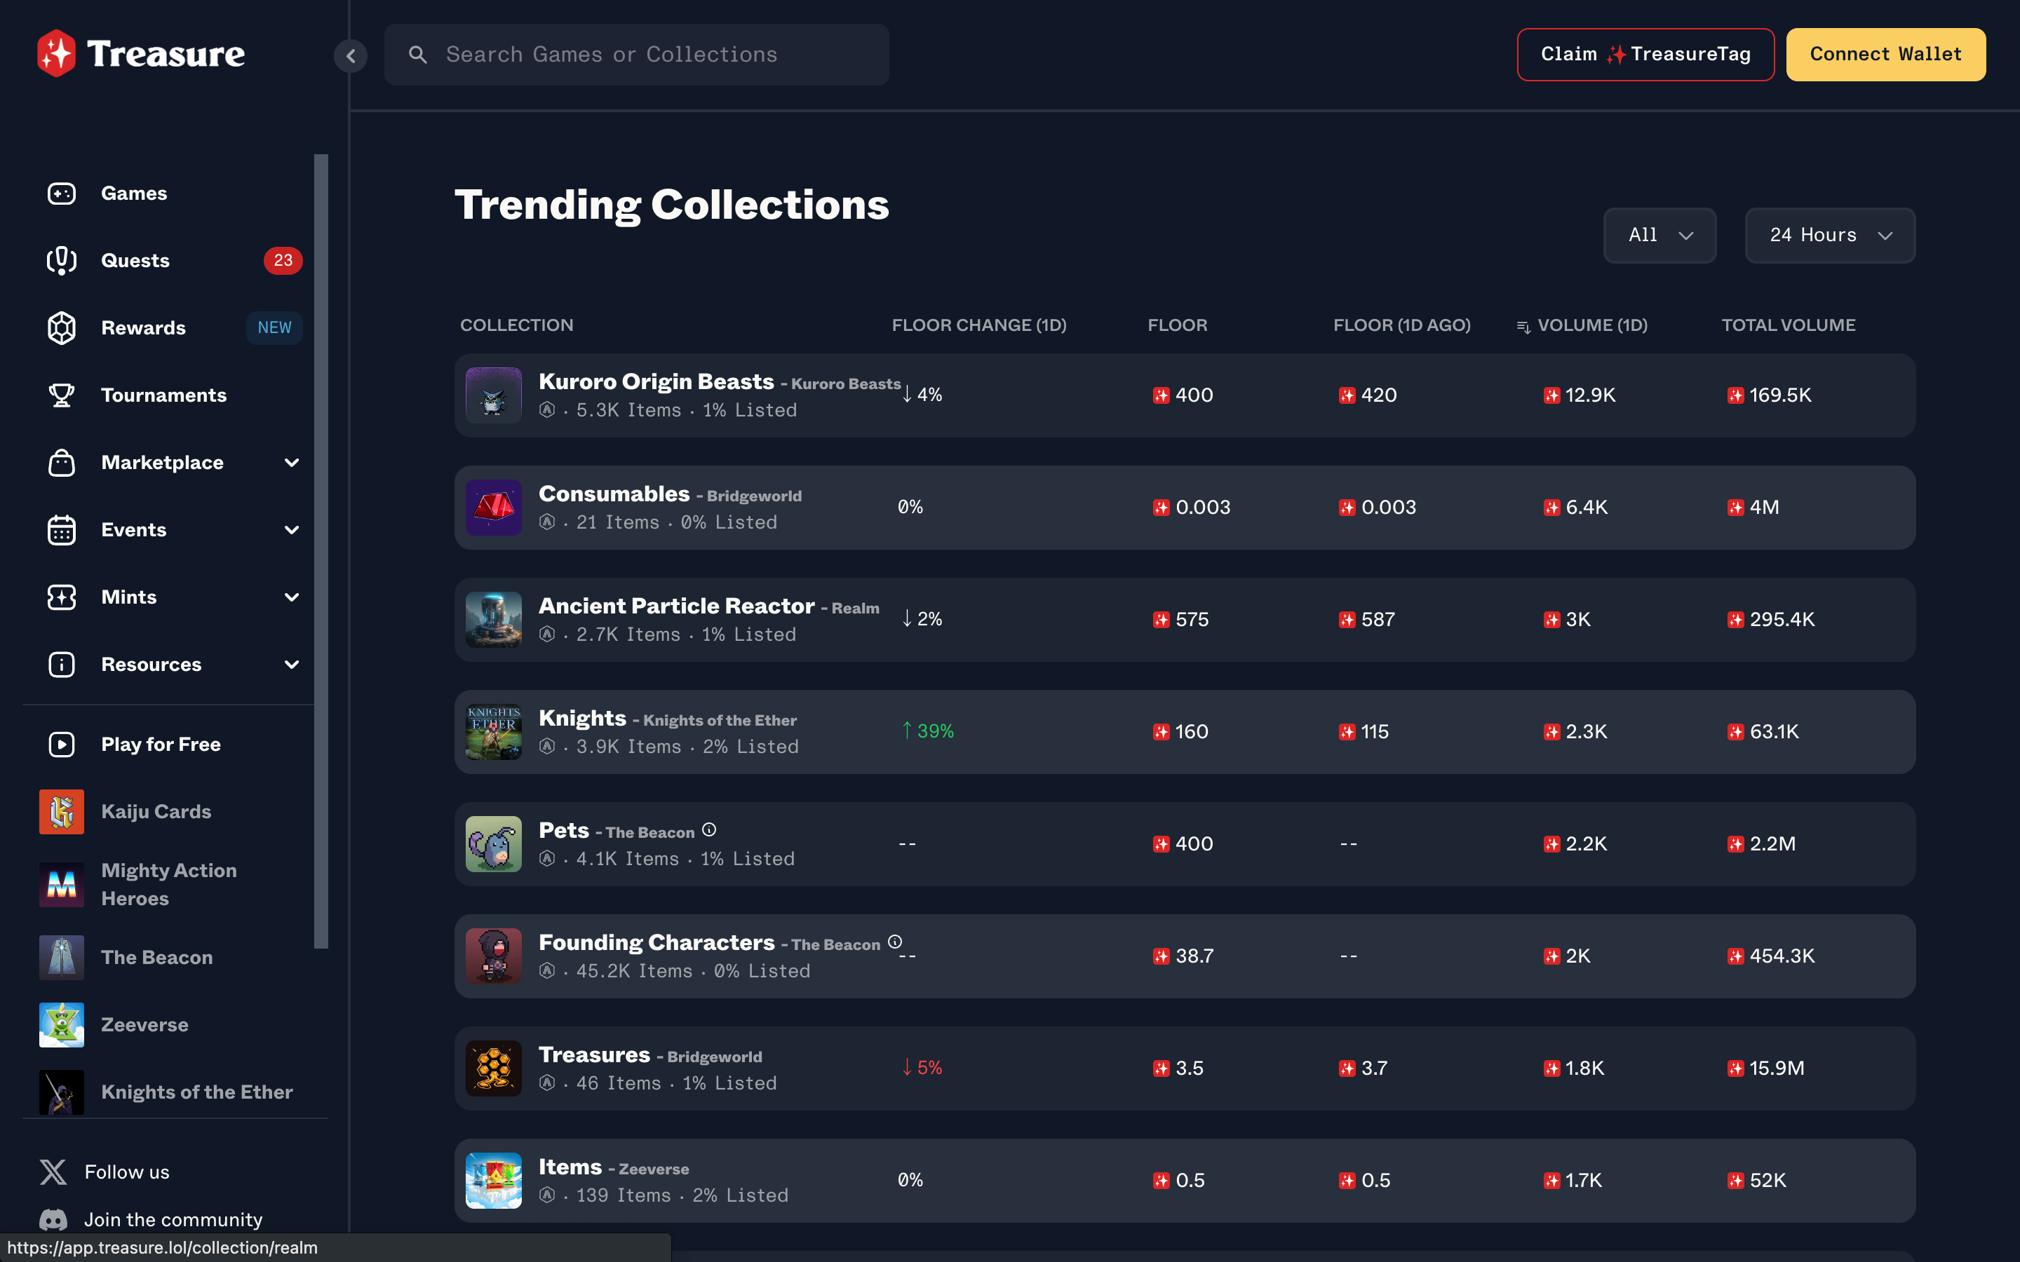
Task: Go to Tournaments in sidebar
Action: (x=163, y=395)
